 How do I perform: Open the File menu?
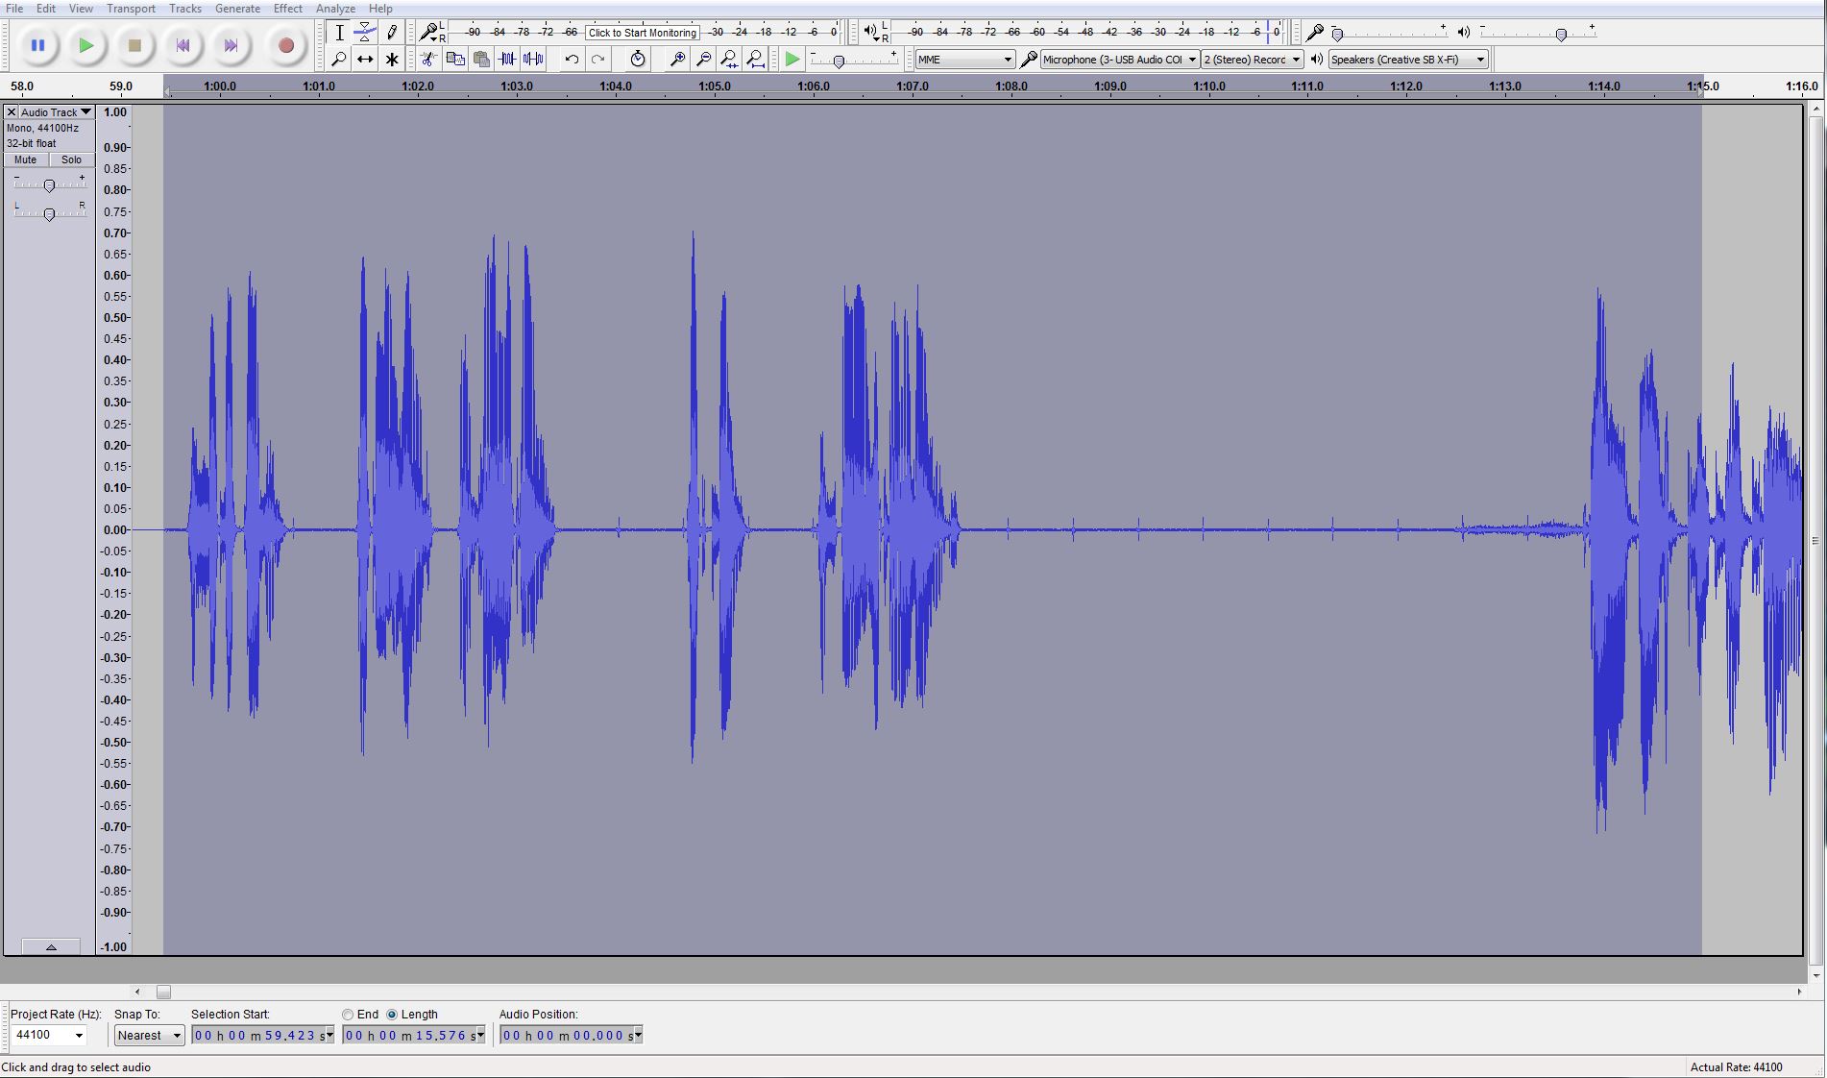click(14, 9)
